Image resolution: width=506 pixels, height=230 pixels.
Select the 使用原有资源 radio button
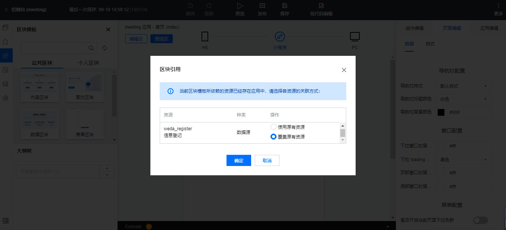(x=273, y=127)
